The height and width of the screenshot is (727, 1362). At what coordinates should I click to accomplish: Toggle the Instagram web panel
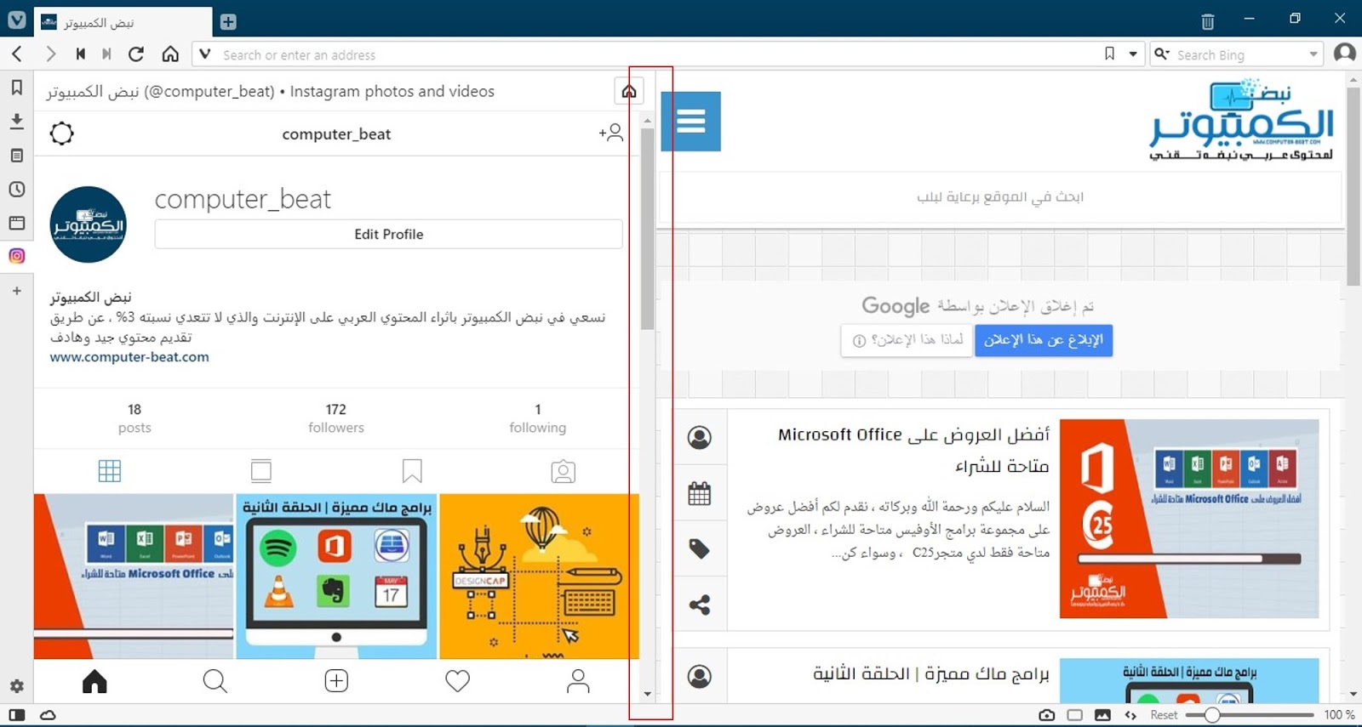[x=16, y=256]
